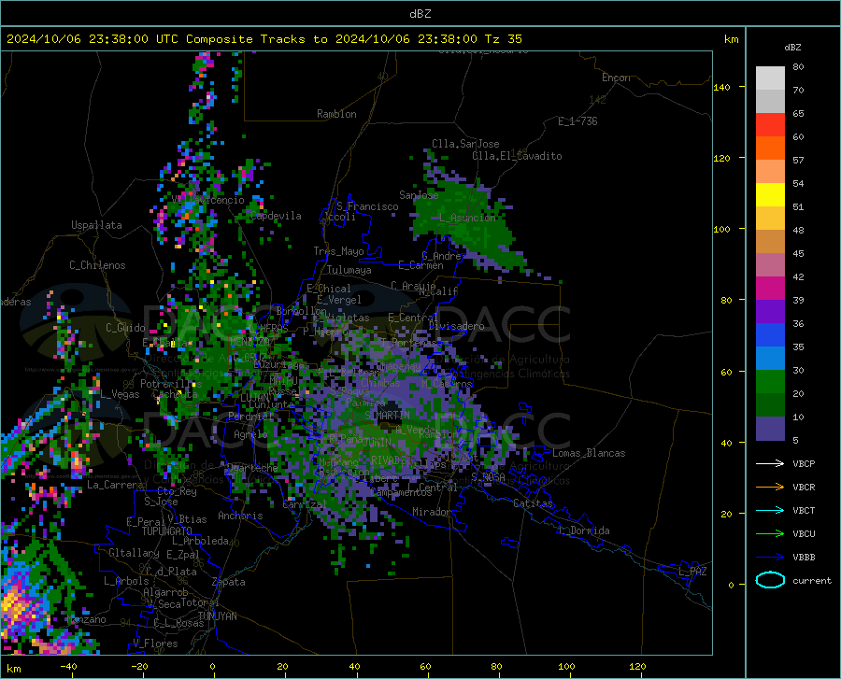This screenshot has height=679, width=841.
Task: Select the bright green 20–30 dBZ swatch
Action: [770, 382]
